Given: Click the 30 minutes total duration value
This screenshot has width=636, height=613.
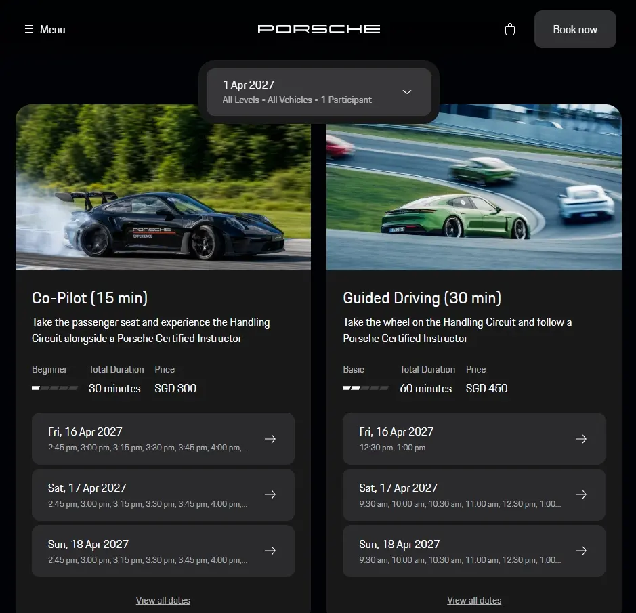Looking at the screenshot, I should tap(114, 388).
